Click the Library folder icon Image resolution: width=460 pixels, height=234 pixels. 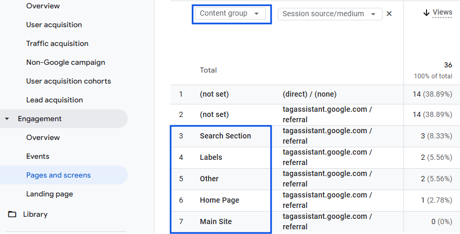(x=12, y=215)
